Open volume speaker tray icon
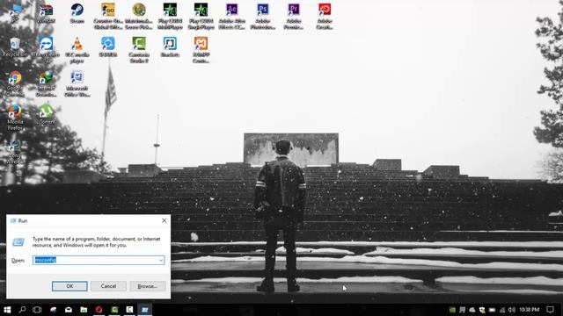Screen dimensions: 563x316 tap(512, 310)
